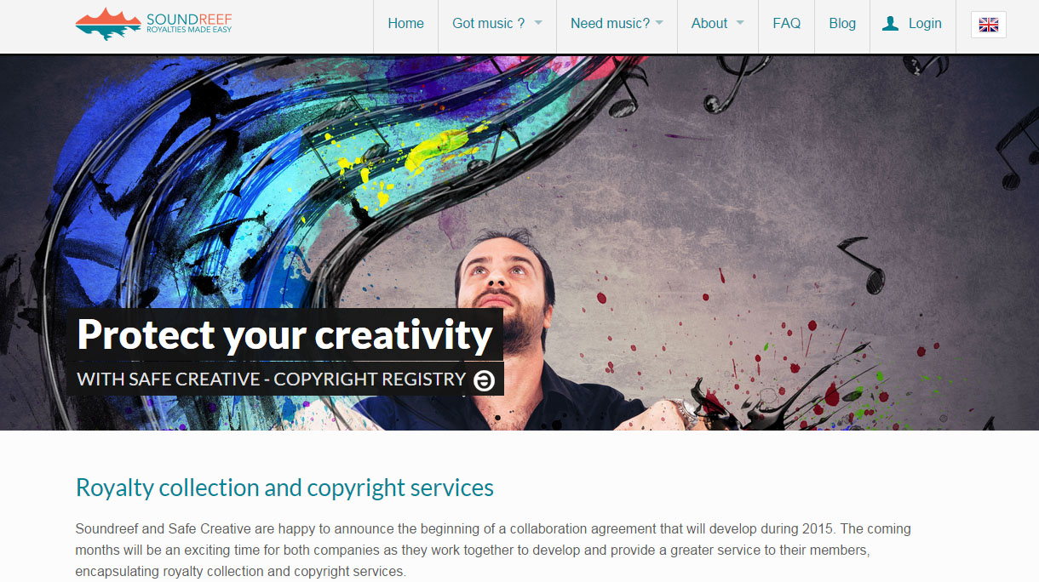Click the UK flag language icon

[989, 25]
